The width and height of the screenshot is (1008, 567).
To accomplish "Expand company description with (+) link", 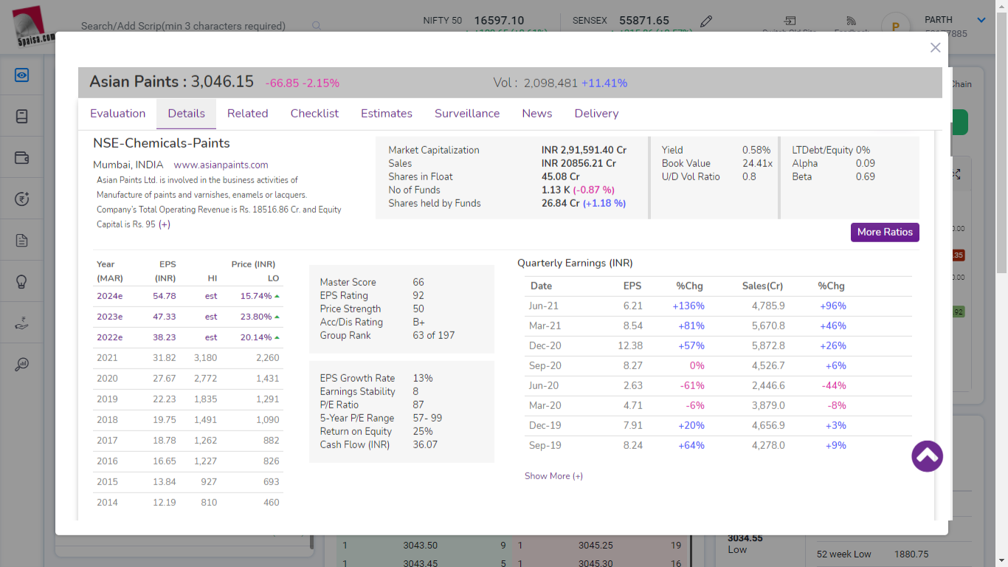I will [164, 224].
